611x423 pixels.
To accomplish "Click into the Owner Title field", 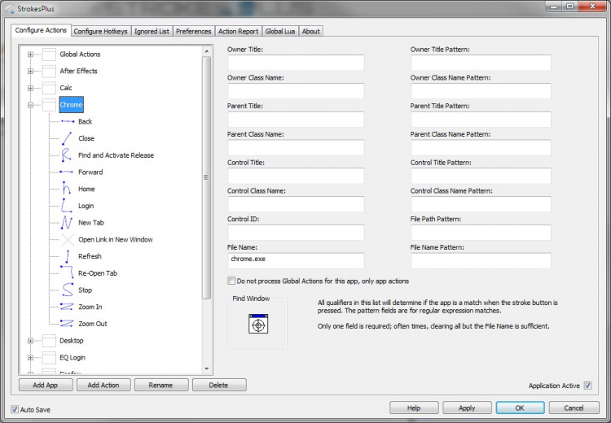I will pyautogui.click(x=296, y=63).
